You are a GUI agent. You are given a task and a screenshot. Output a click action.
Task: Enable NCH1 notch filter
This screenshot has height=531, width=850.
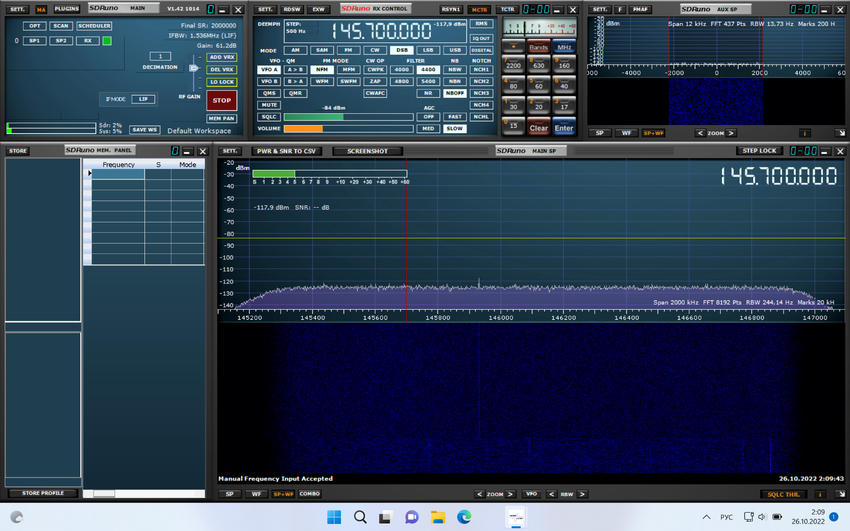481,69
